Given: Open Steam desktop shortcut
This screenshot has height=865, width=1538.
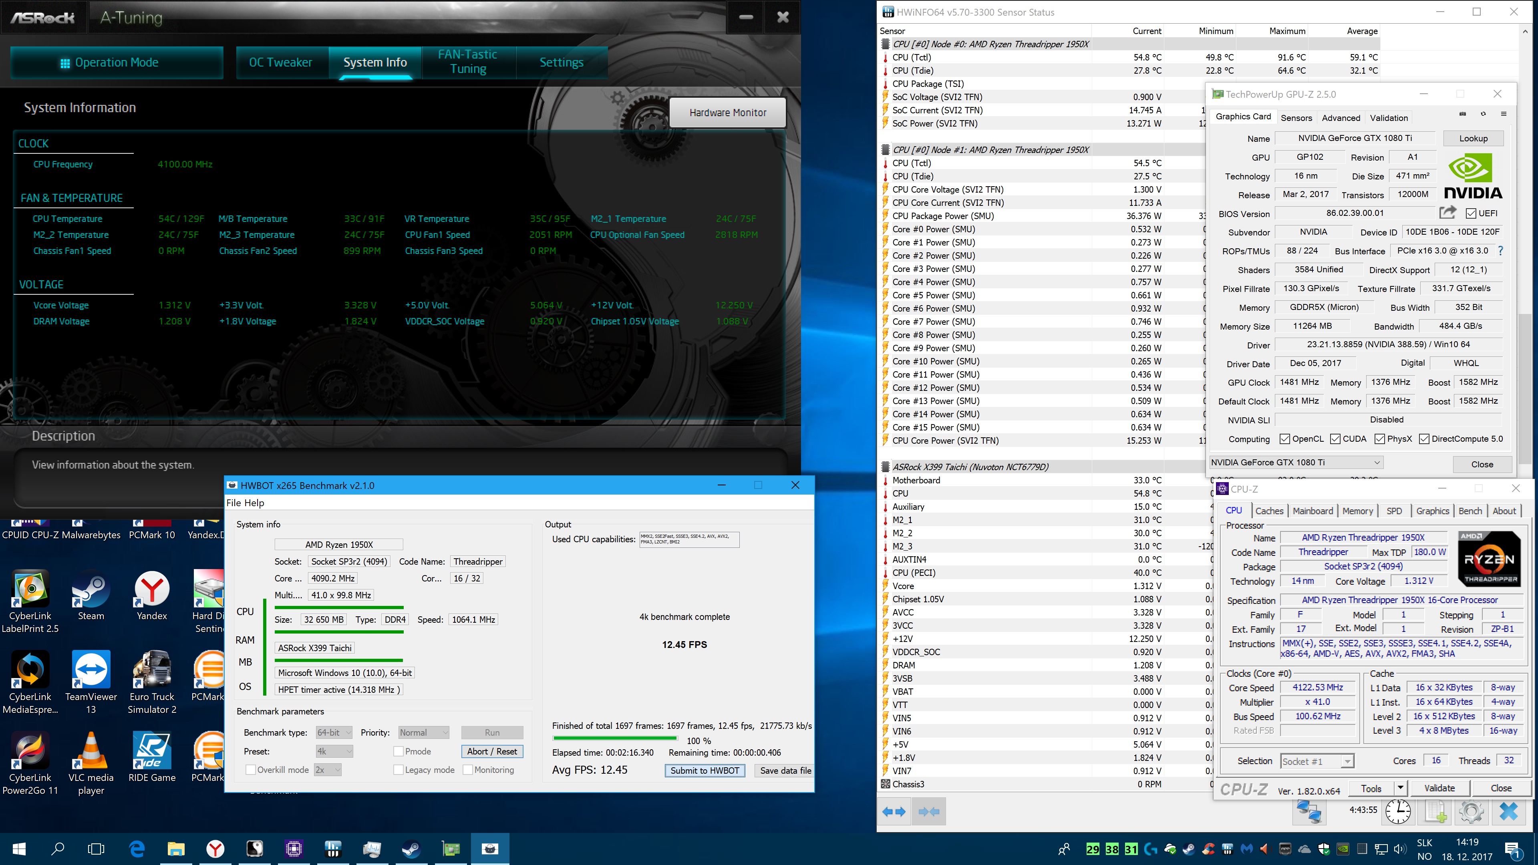Looking at the screenshot, I should 91,596.
